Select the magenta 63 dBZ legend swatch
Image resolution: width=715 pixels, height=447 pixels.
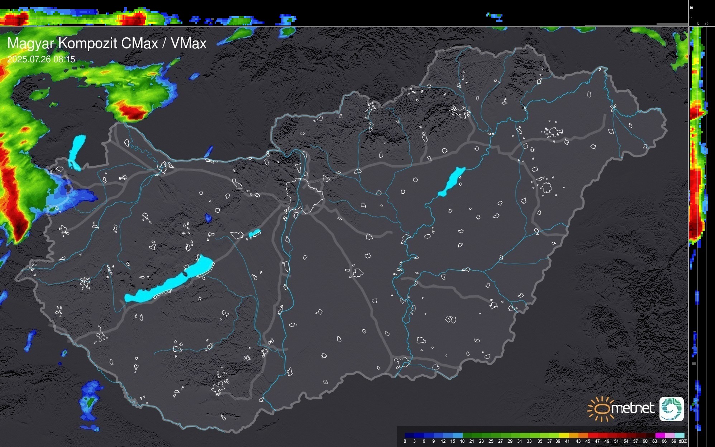click(x=660, y=435)
